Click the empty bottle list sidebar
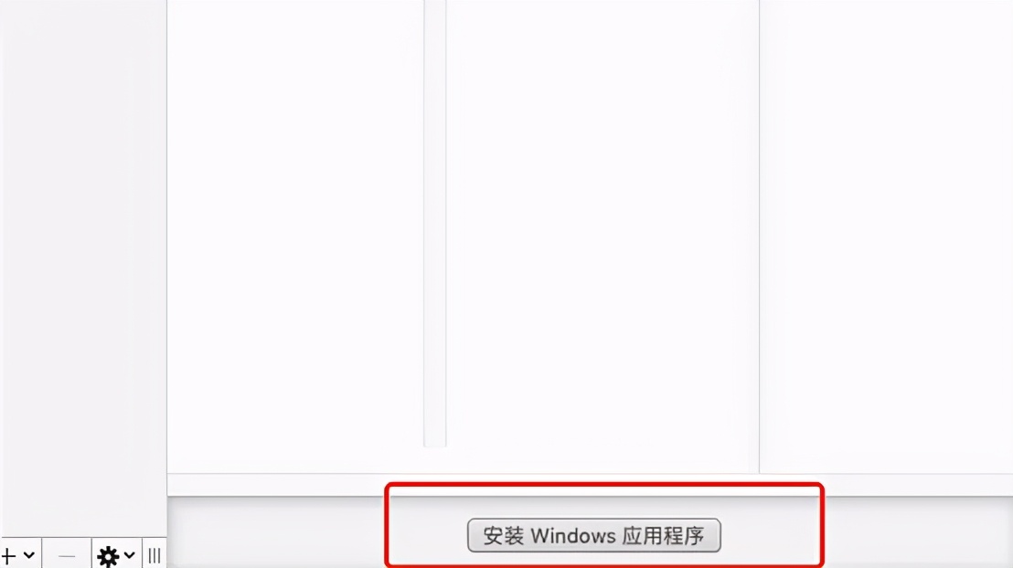Viewport: 1013px width, 568px height. tap(83, 268)
